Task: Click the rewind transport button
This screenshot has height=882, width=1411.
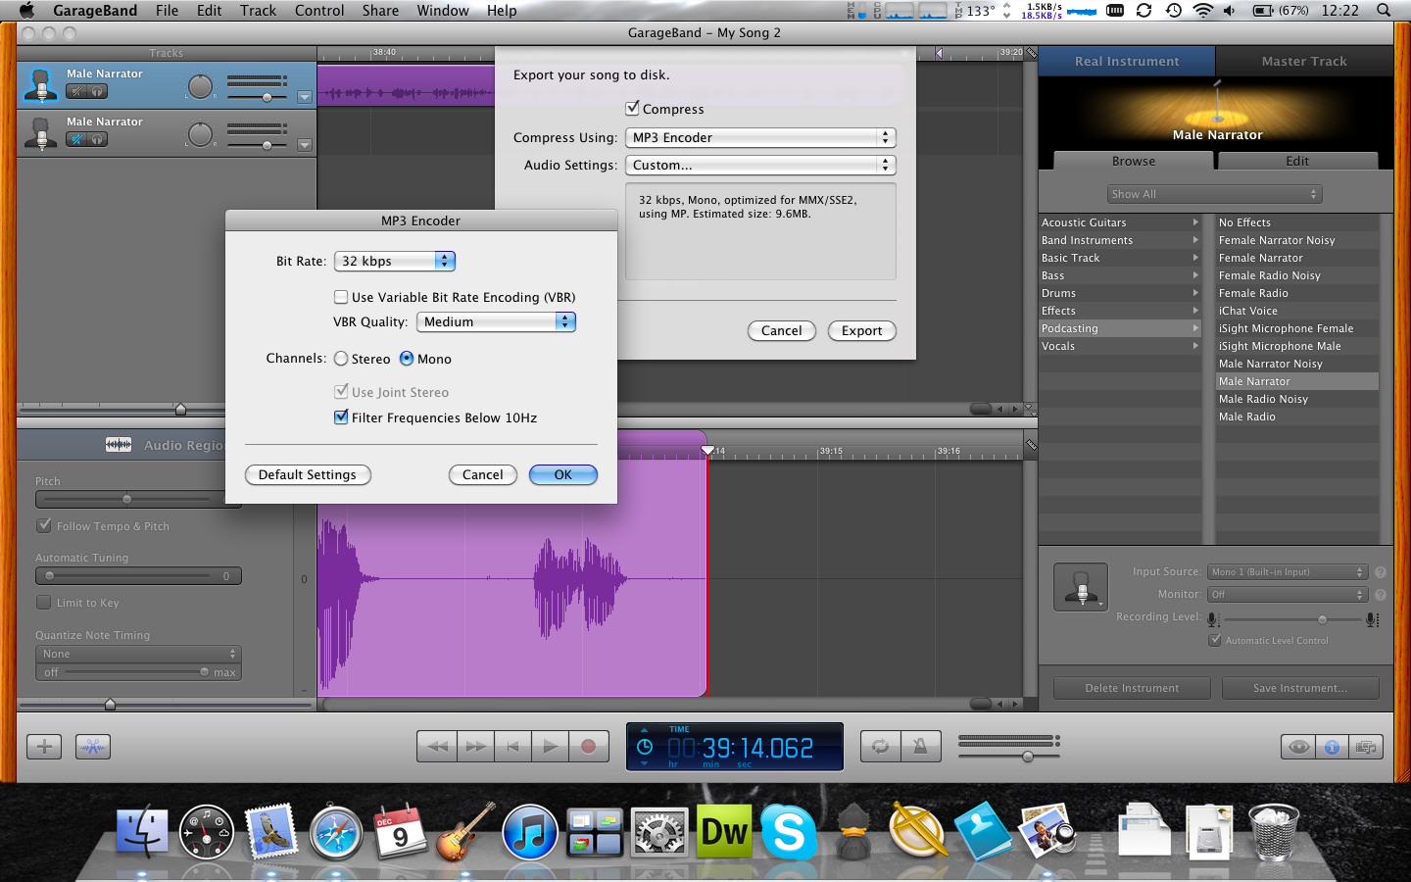Action: [436, 747]
